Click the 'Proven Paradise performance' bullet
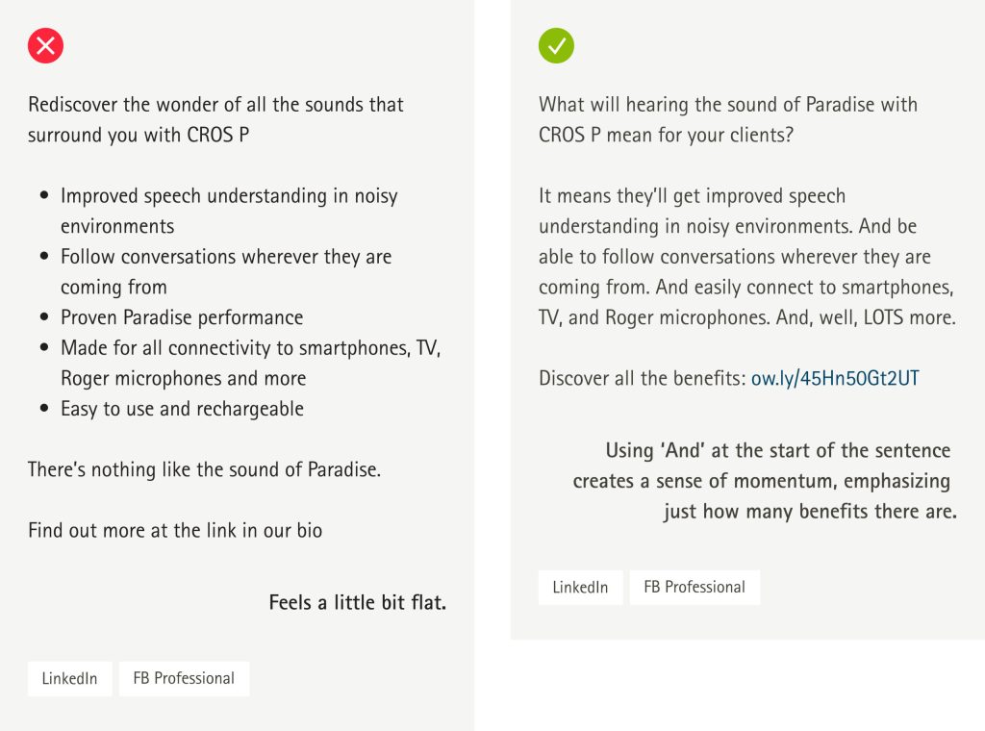The height and width of the screenshot is (731, 985). [x=182, y=317]
